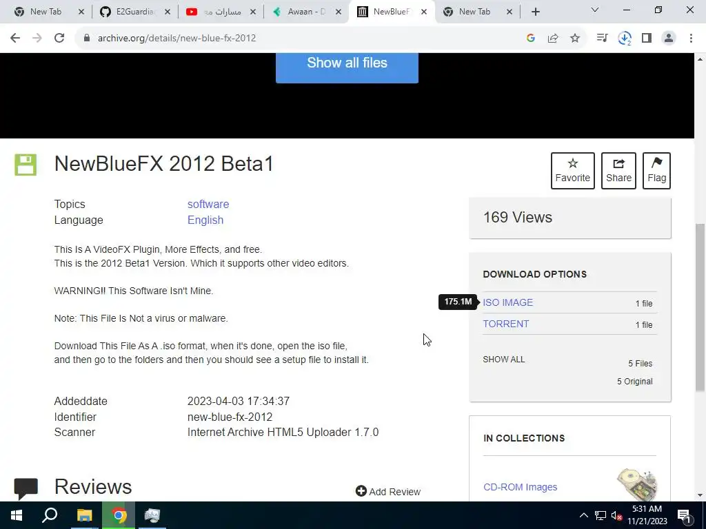This screenshot has height=529, width=706.
Task: Open CD-ROM collection thumbnail
Action: 637,484
